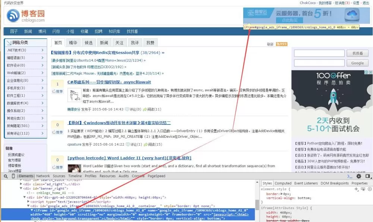The width and height of the screenshot is (373, 222).
Task: Open the orange RSS feed icon
Action: [282, 44]
